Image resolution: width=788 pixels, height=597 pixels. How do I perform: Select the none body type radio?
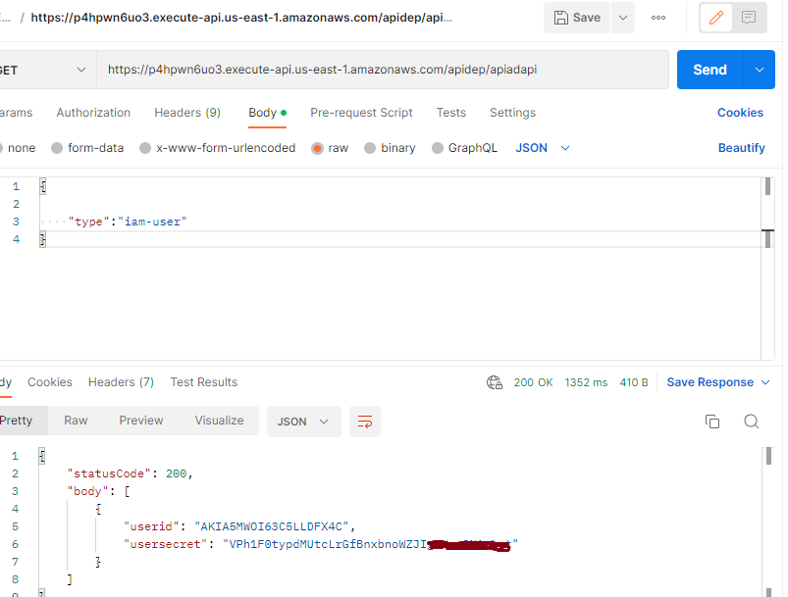(2, 148)
